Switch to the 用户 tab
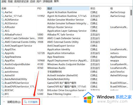 pyautogui.click(x=39, y=1)
